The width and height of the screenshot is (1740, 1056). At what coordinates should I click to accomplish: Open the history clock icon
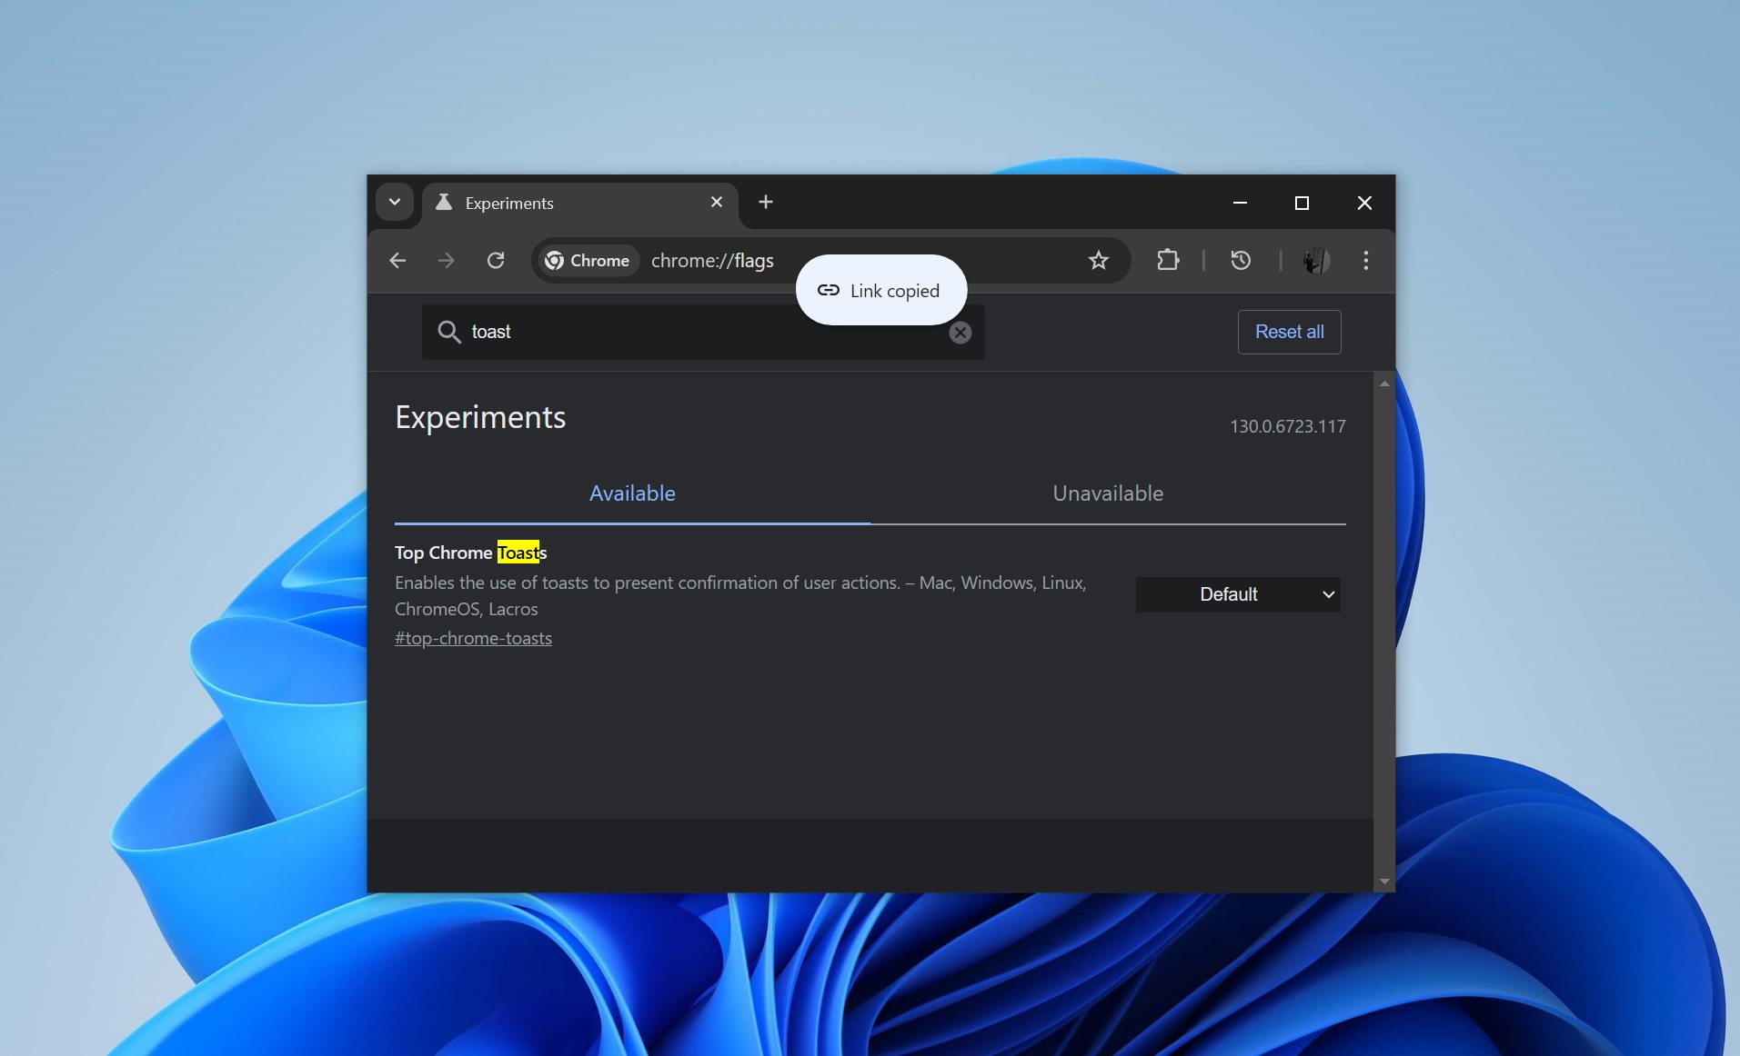click(1241, 261)
